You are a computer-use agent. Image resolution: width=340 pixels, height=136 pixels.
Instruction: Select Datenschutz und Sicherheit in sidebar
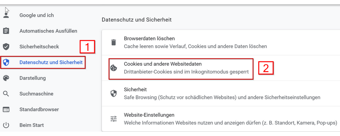(51, 62)
